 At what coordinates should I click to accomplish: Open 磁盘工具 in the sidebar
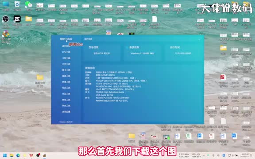[66, 76]
